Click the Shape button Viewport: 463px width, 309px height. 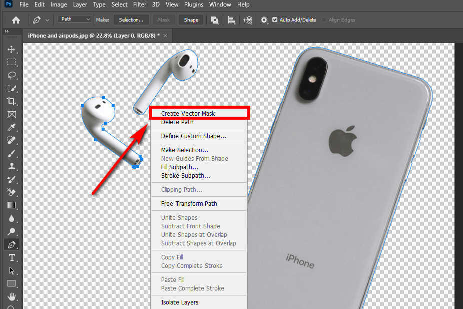click(x=191, y=20)
